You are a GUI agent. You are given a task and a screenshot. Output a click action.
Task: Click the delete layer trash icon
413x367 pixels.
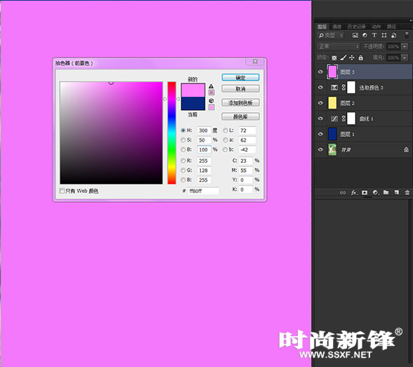[x=407, y=192]
